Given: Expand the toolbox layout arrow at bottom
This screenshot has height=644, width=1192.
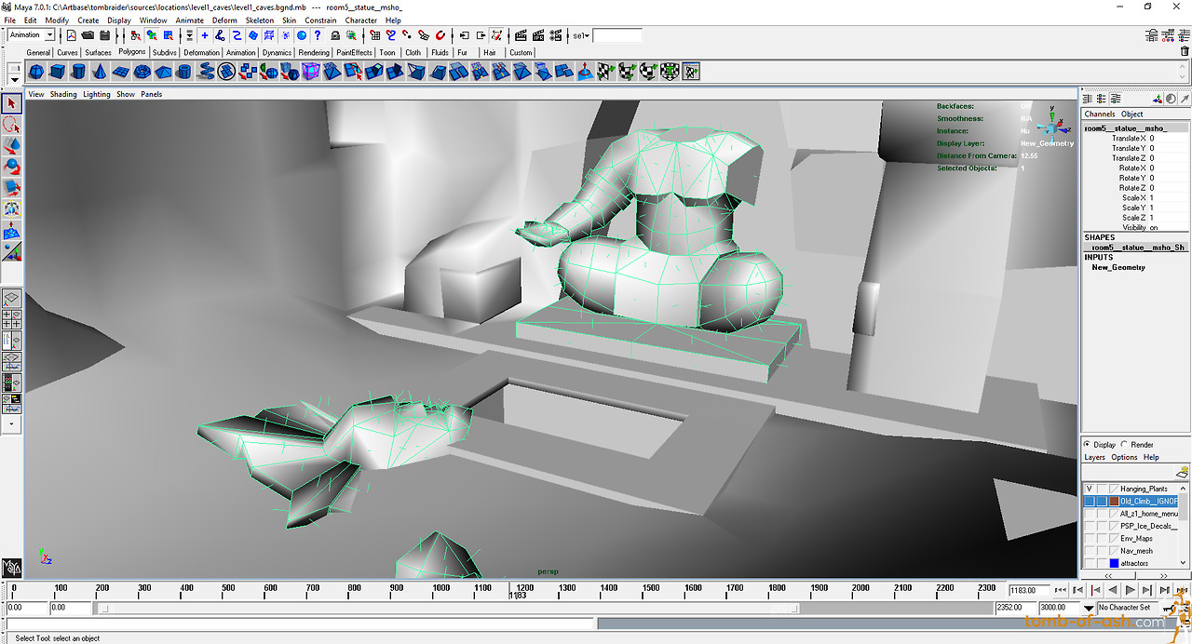Looking at the screenshot, I should [11, 424].
